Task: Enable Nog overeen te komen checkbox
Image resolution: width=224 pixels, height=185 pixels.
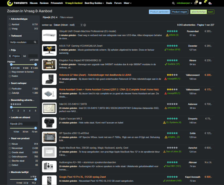Action: (10, 72)
